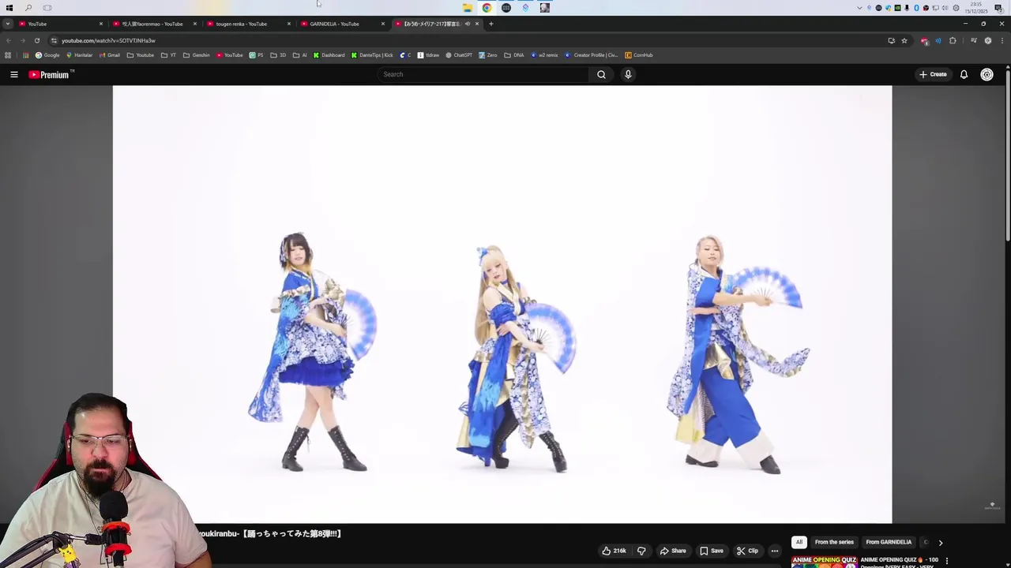The image size is (1011, 568).
Task: Open the Youtube bookmarks folder
Action: [140, 55]
